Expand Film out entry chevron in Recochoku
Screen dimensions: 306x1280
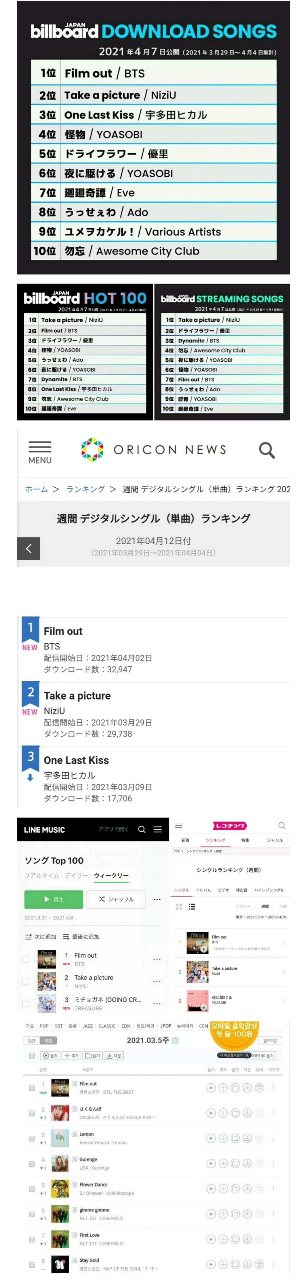pos(284,943)
